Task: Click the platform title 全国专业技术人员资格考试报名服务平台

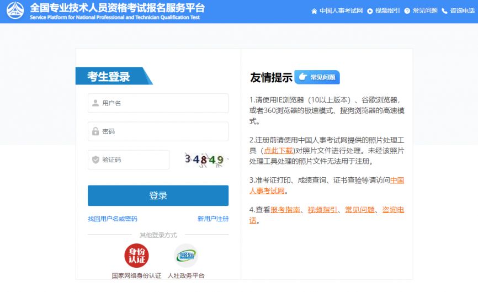Action: [x=118, y=8]
